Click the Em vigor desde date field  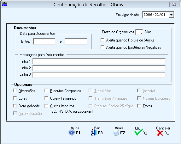coord(155,15)
